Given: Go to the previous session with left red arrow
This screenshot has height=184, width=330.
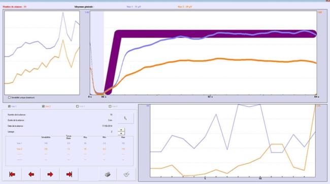Looking at the screenshot, I should (31, 174).
